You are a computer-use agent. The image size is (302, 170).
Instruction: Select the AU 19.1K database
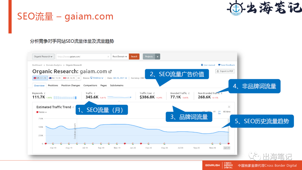click(x=55, y=78)
